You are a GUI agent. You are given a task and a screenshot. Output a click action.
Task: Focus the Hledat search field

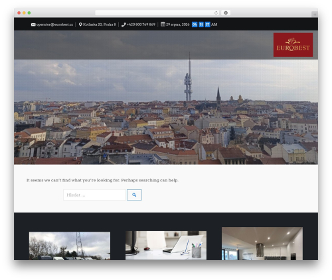94,195
